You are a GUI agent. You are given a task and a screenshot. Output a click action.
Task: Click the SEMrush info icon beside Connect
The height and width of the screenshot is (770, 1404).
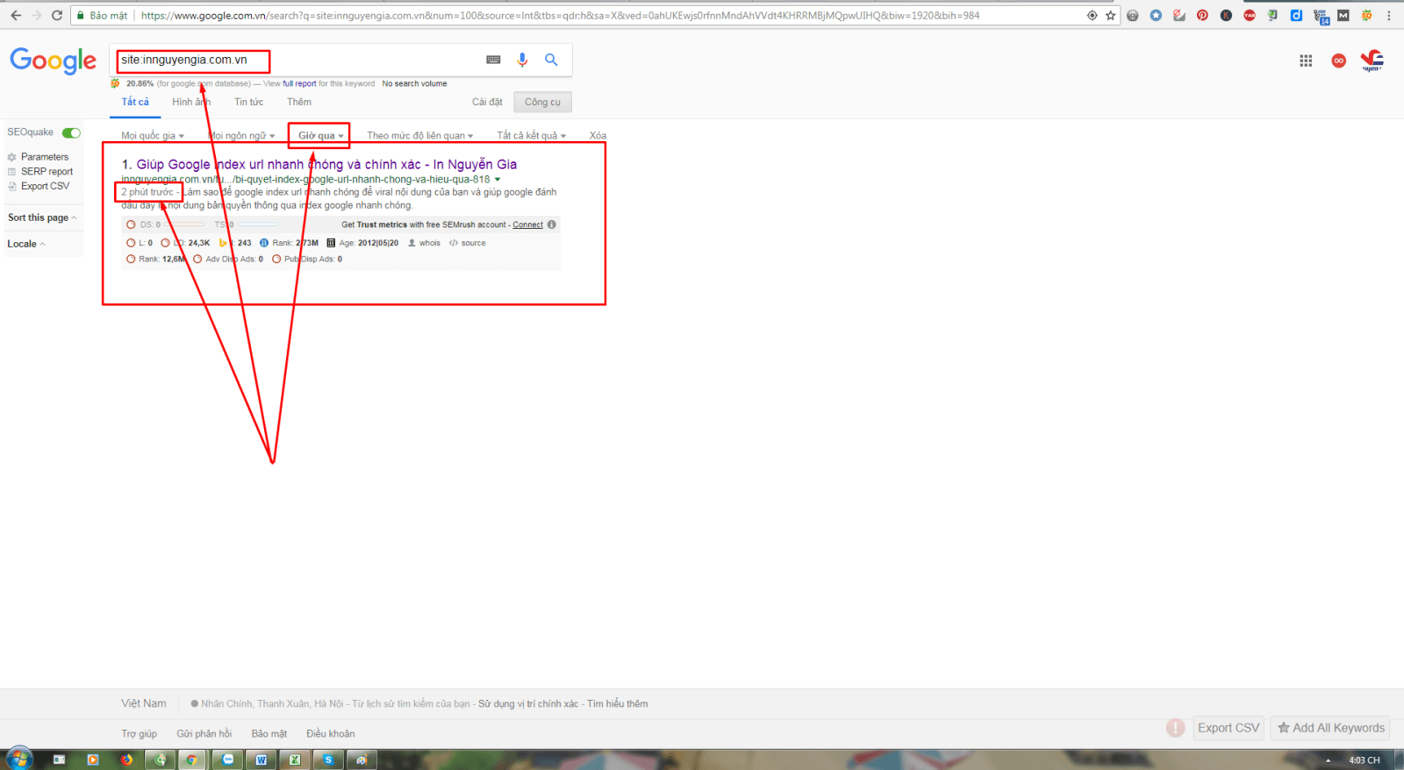coord(552,225)
